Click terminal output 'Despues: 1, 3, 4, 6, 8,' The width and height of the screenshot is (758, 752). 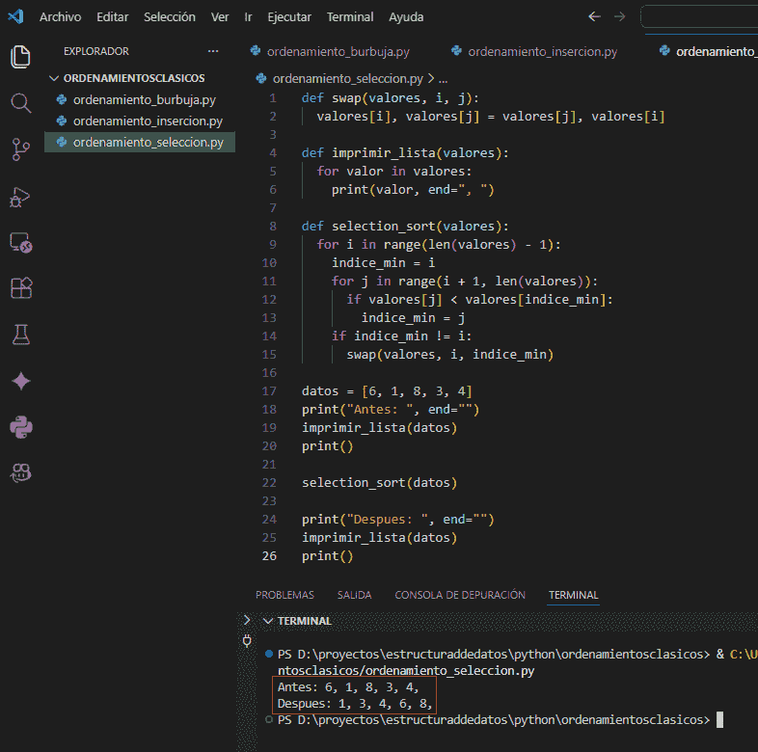pos(354,703)
